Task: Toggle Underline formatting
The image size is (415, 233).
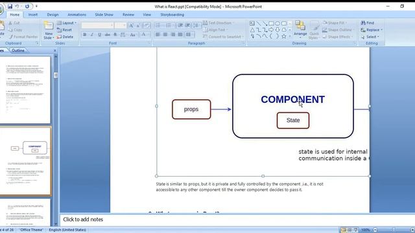Action: click(x=99, y=34)
